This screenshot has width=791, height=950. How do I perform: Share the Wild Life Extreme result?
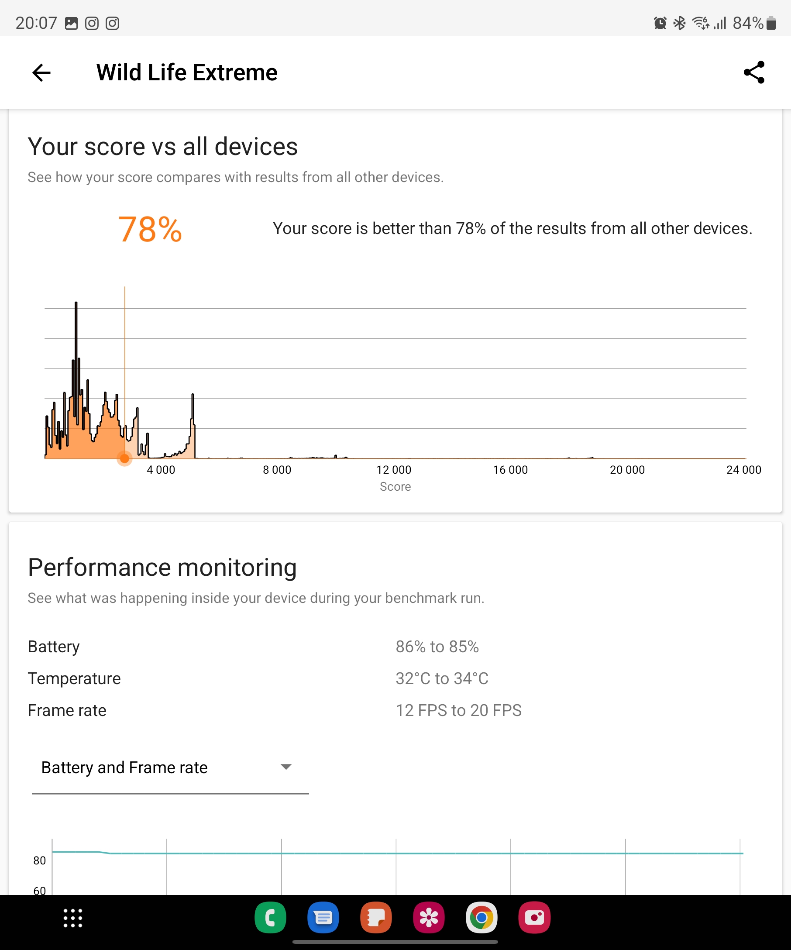tap(753, 72)
